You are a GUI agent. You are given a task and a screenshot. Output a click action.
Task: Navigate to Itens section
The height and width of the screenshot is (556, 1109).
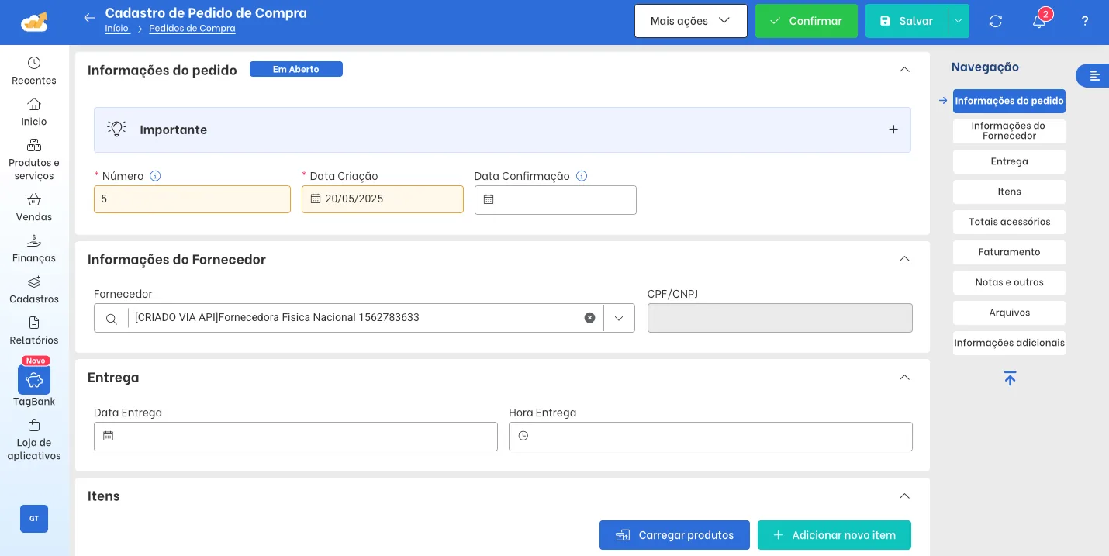coord(1009,192)
